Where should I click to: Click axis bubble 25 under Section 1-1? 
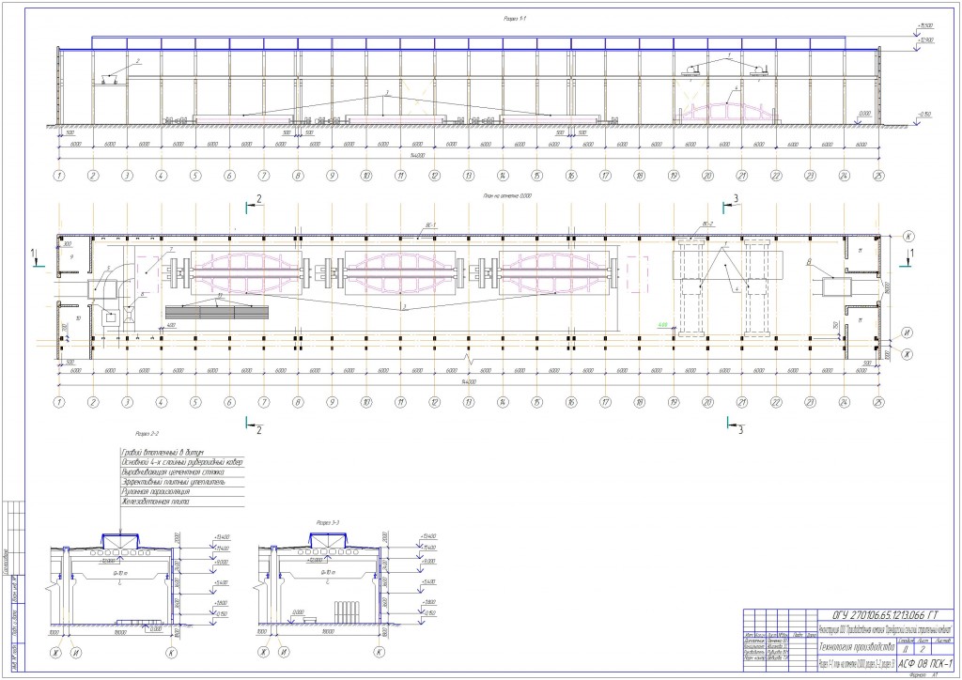[x=878, y=176]
